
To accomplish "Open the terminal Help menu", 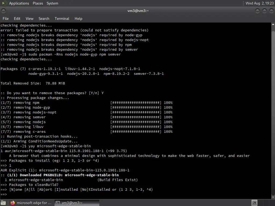I will 78,19.
